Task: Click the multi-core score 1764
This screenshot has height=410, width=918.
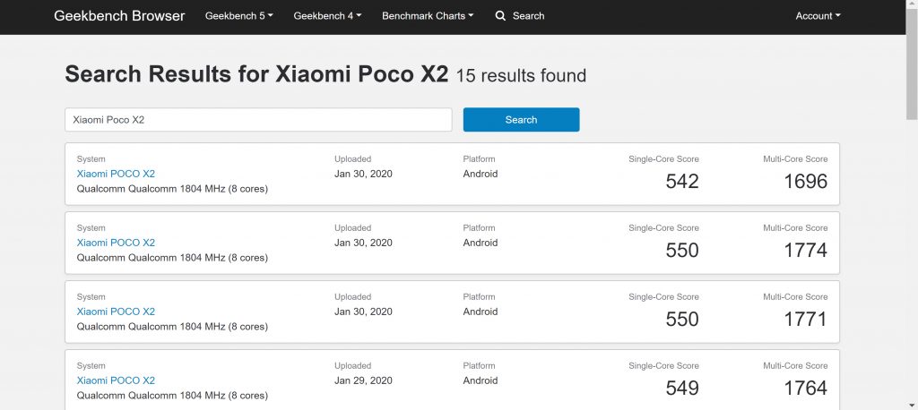Action: 805,389
